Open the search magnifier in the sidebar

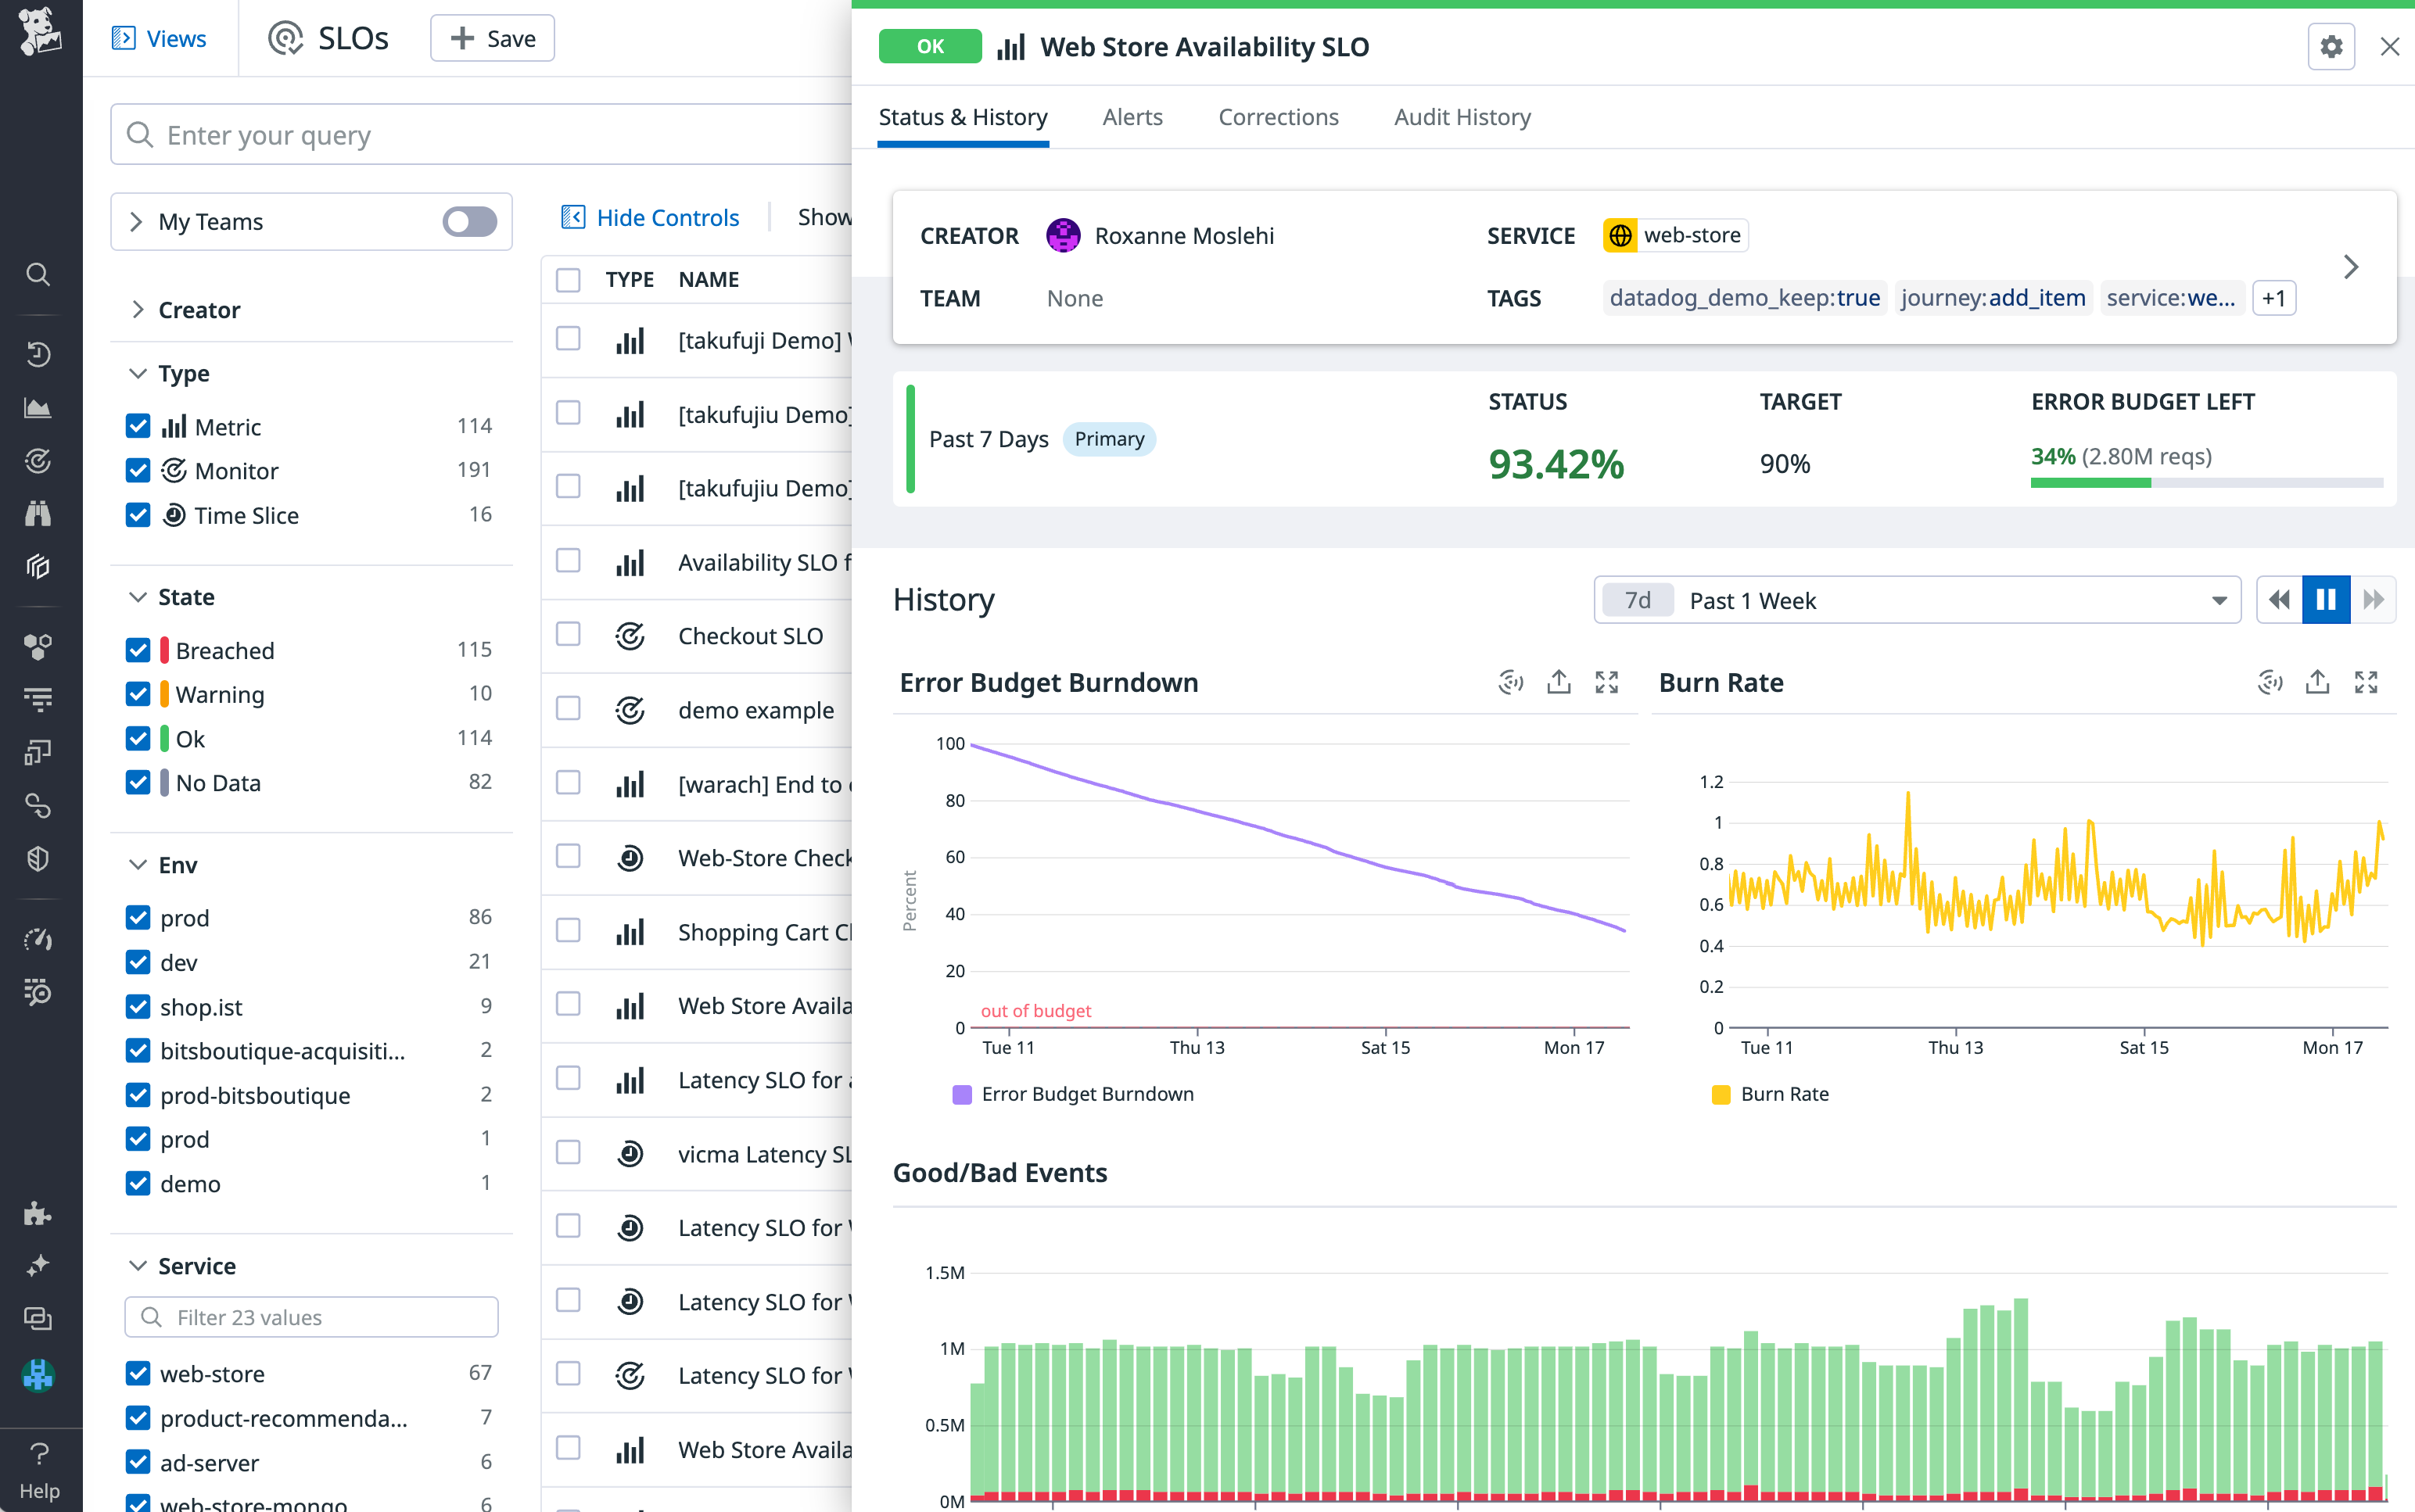(38, 275)
